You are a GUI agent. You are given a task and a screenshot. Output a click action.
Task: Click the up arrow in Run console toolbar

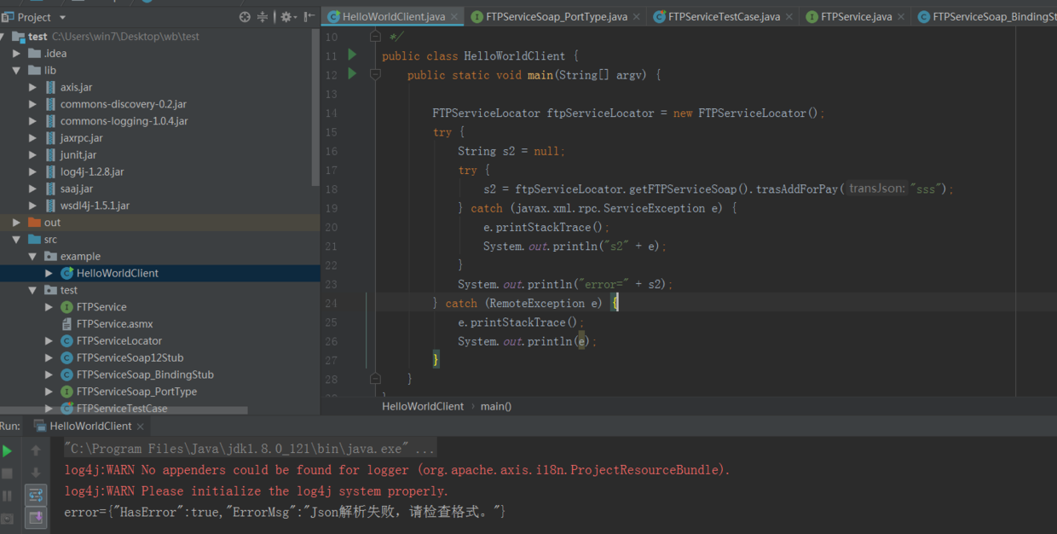pyautogui.click(x=36, y=450)
